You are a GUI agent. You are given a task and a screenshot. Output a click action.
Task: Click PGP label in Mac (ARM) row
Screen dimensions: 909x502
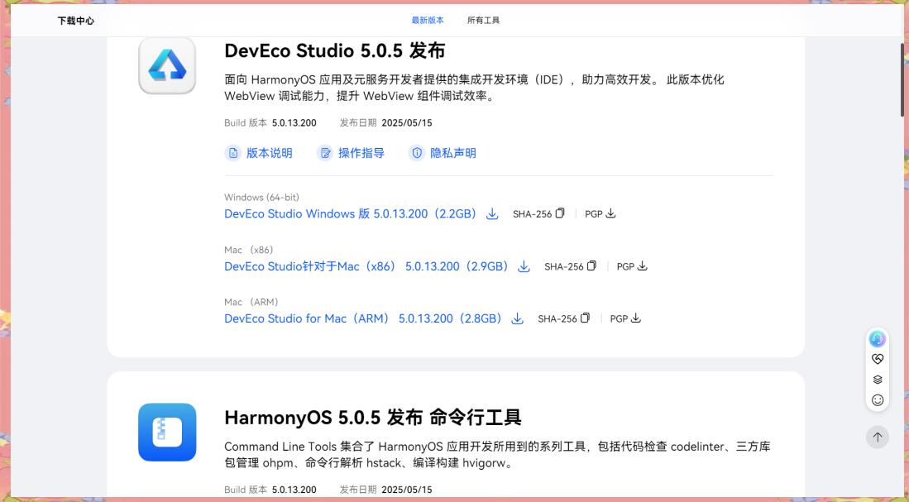[620, 319]
